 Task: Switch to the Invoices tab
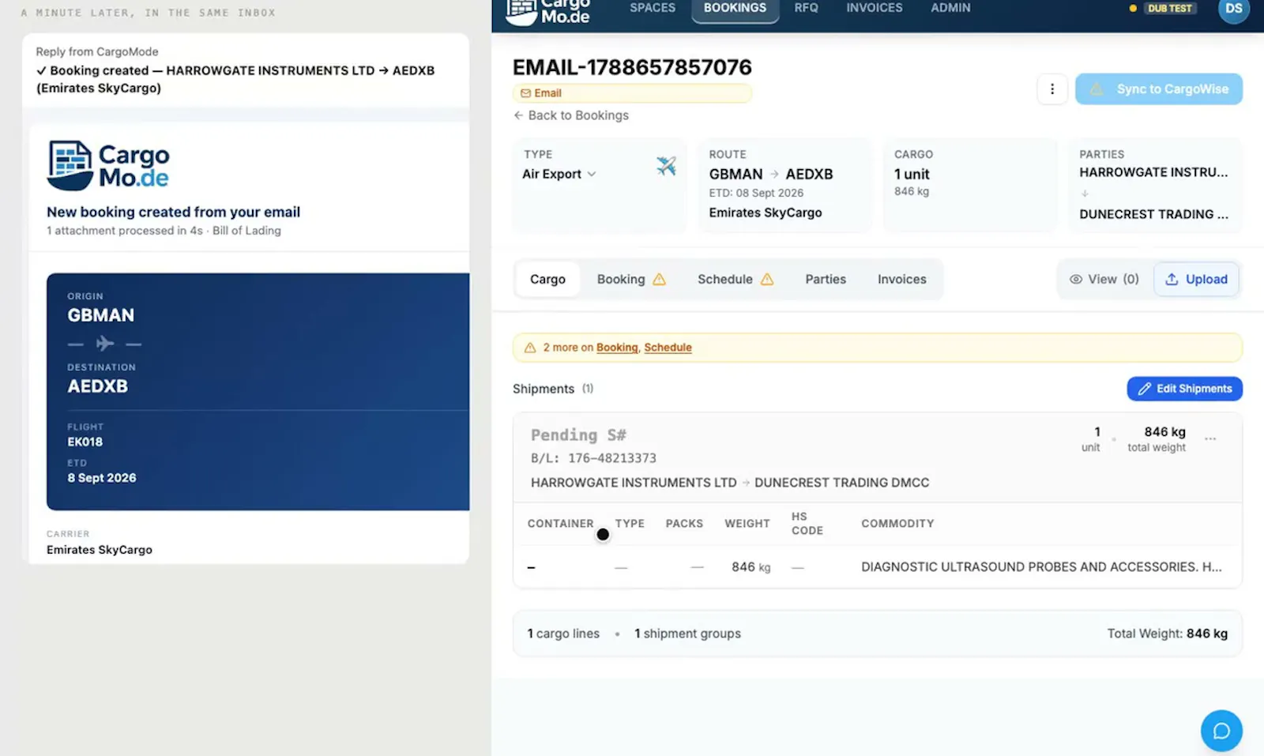pos(901,279)
